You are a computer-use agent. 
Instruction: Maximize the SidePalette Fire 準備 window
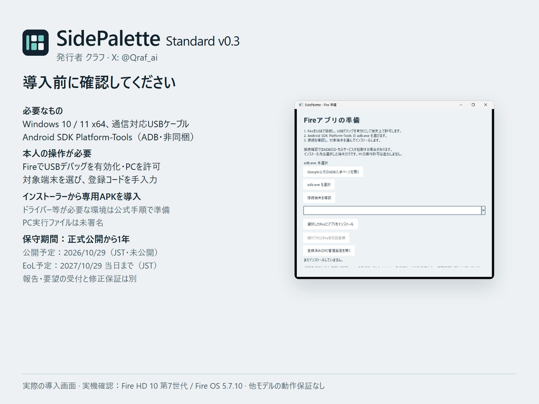point(473,105)
